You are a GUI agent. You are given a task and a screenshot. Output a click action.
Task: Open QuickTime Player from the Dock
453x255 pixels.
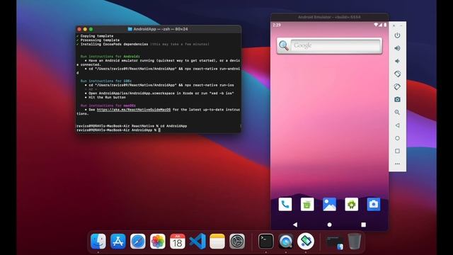pos(286,241)
